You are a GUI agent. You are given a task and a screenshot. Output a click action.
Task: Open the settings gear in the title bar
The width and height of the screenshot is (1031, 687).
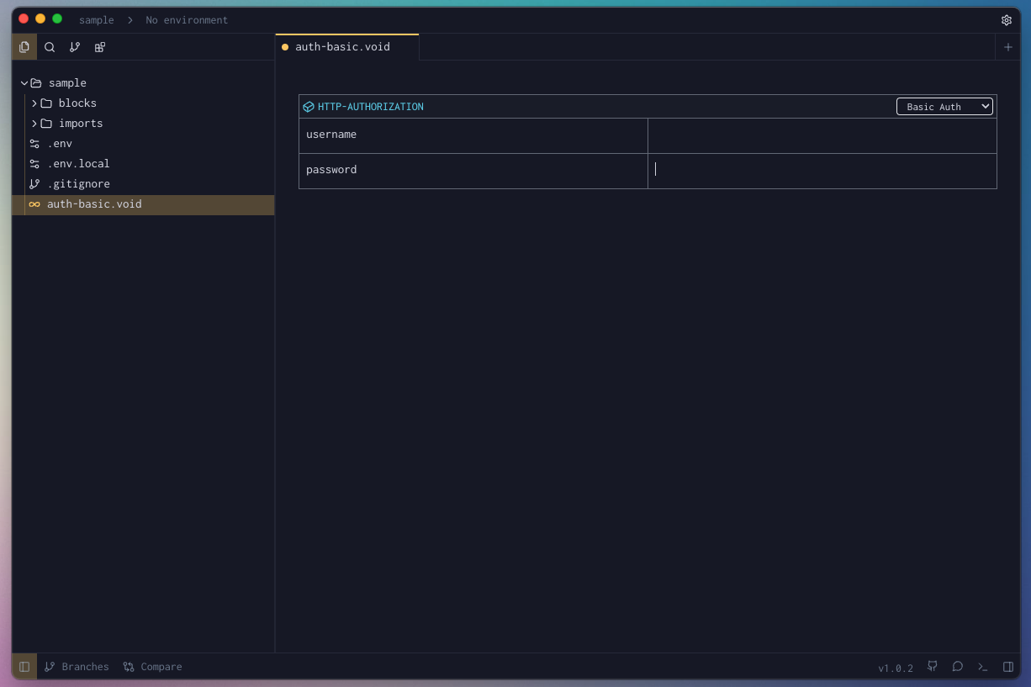pyautogui.click(x=1007, y=19)
